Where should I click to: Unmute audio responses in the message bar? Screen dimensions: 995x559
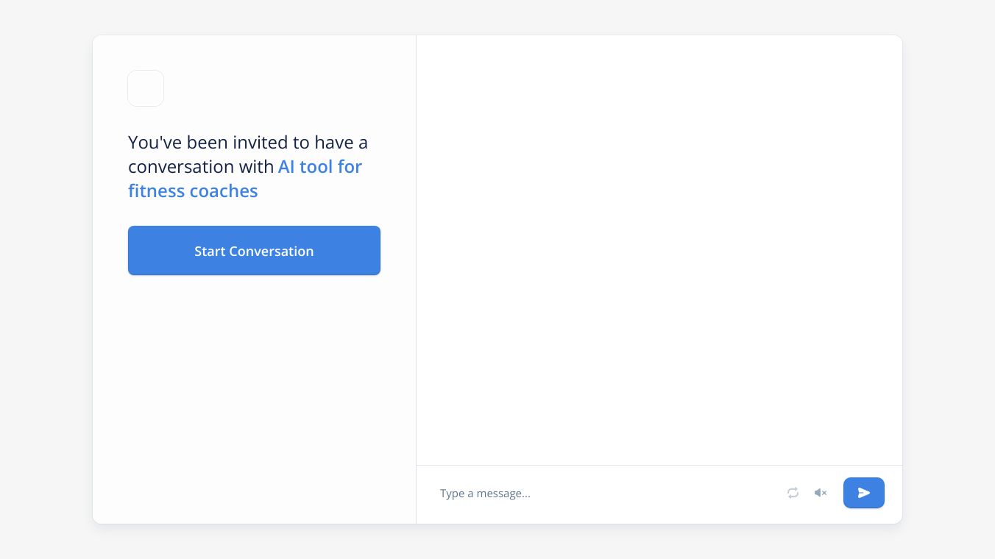click(x=821, y=493)
